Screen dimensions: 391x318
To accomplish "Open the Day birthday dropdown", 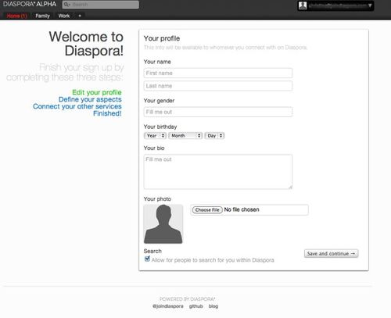I will [x=214, y=136].
